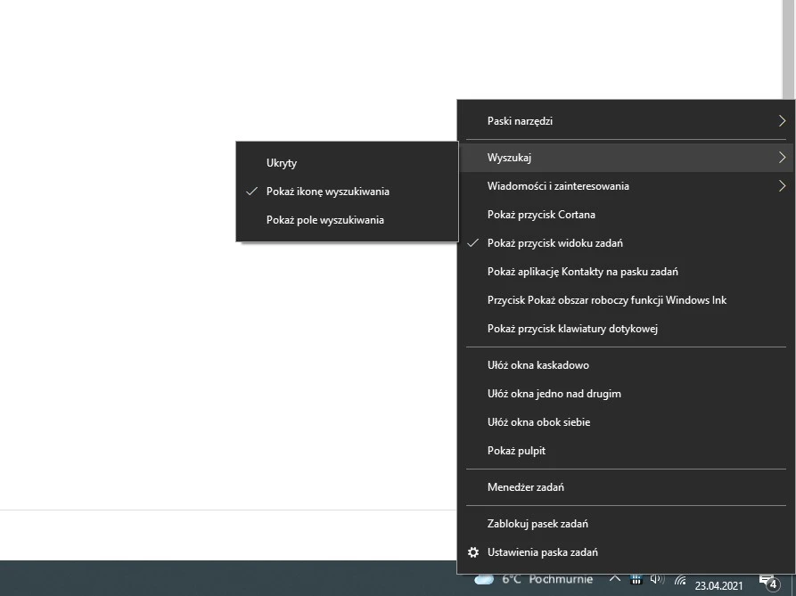Select Ułóż okna kaskadowo
Image resolution: width=796 pixels, height=596 pixels.
click(x=538, y=364)
